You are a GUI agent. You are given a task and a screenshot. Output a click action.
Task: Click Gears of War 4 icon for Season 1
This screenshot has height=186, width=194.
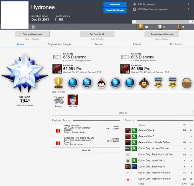tap(125, 69)
